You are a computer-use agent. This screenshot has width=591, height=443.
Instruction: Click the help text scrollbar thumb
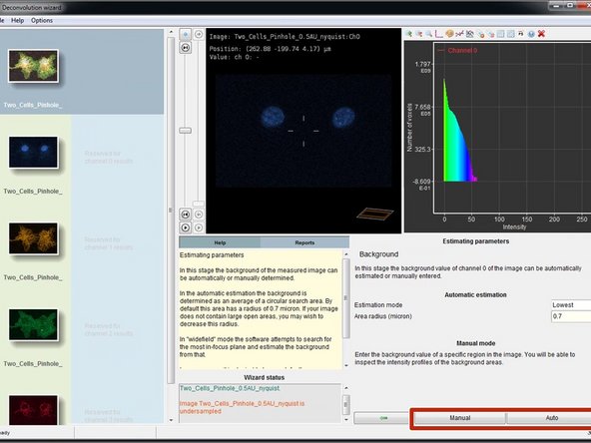[346, 297]
